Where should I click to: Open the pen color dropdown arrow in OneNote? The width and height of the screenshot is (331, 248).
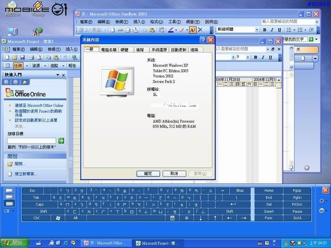176,30
